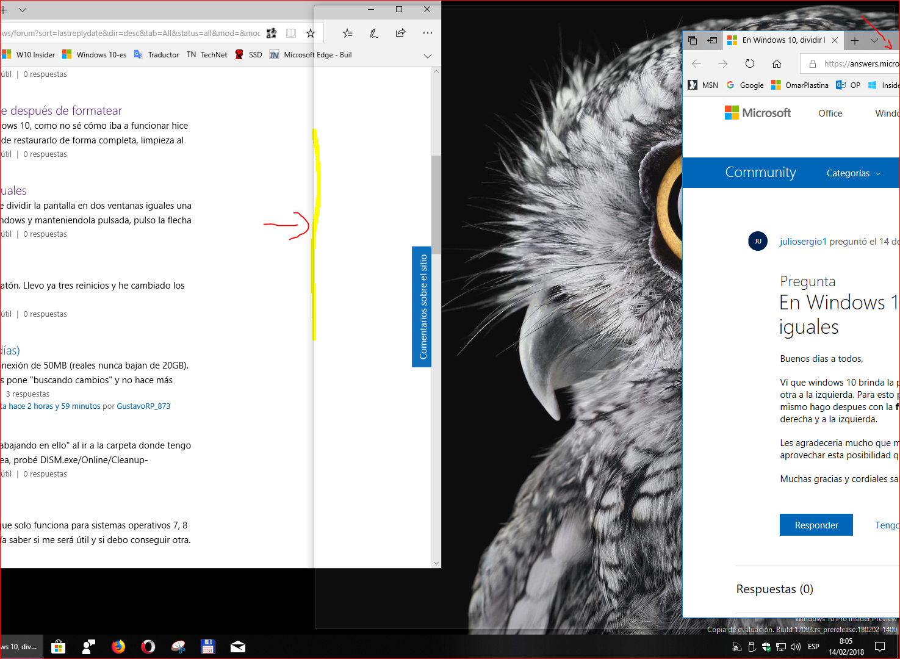
Task: Launch Opera from taskbar
Action: click(148, 647)
